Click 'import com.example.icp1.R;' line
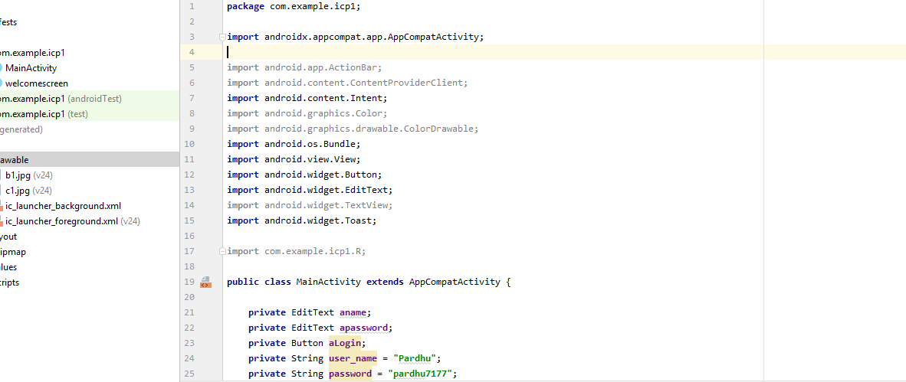 coord(297,252)
